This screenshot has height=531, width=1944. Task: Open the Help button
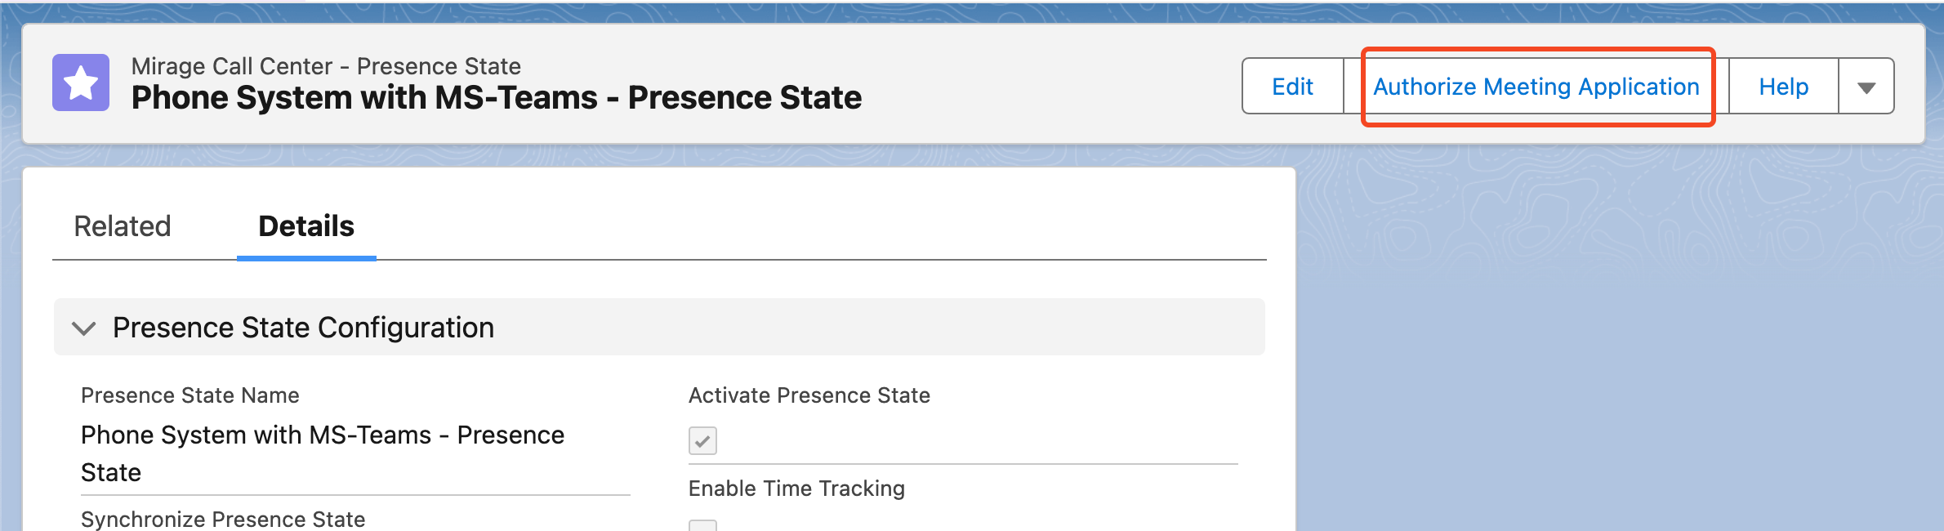pyautogui.click(x=1783, y=86)
